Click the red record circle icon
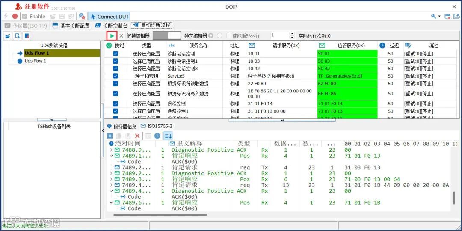This screenshot has width=462, height=231. 15,17
